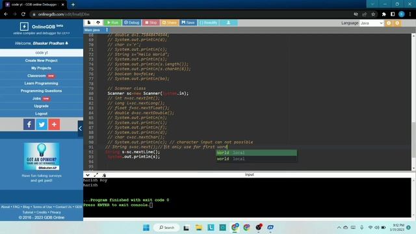Share the code project
This screenshot has width=416, height=234.
click(x=169, y=23)
